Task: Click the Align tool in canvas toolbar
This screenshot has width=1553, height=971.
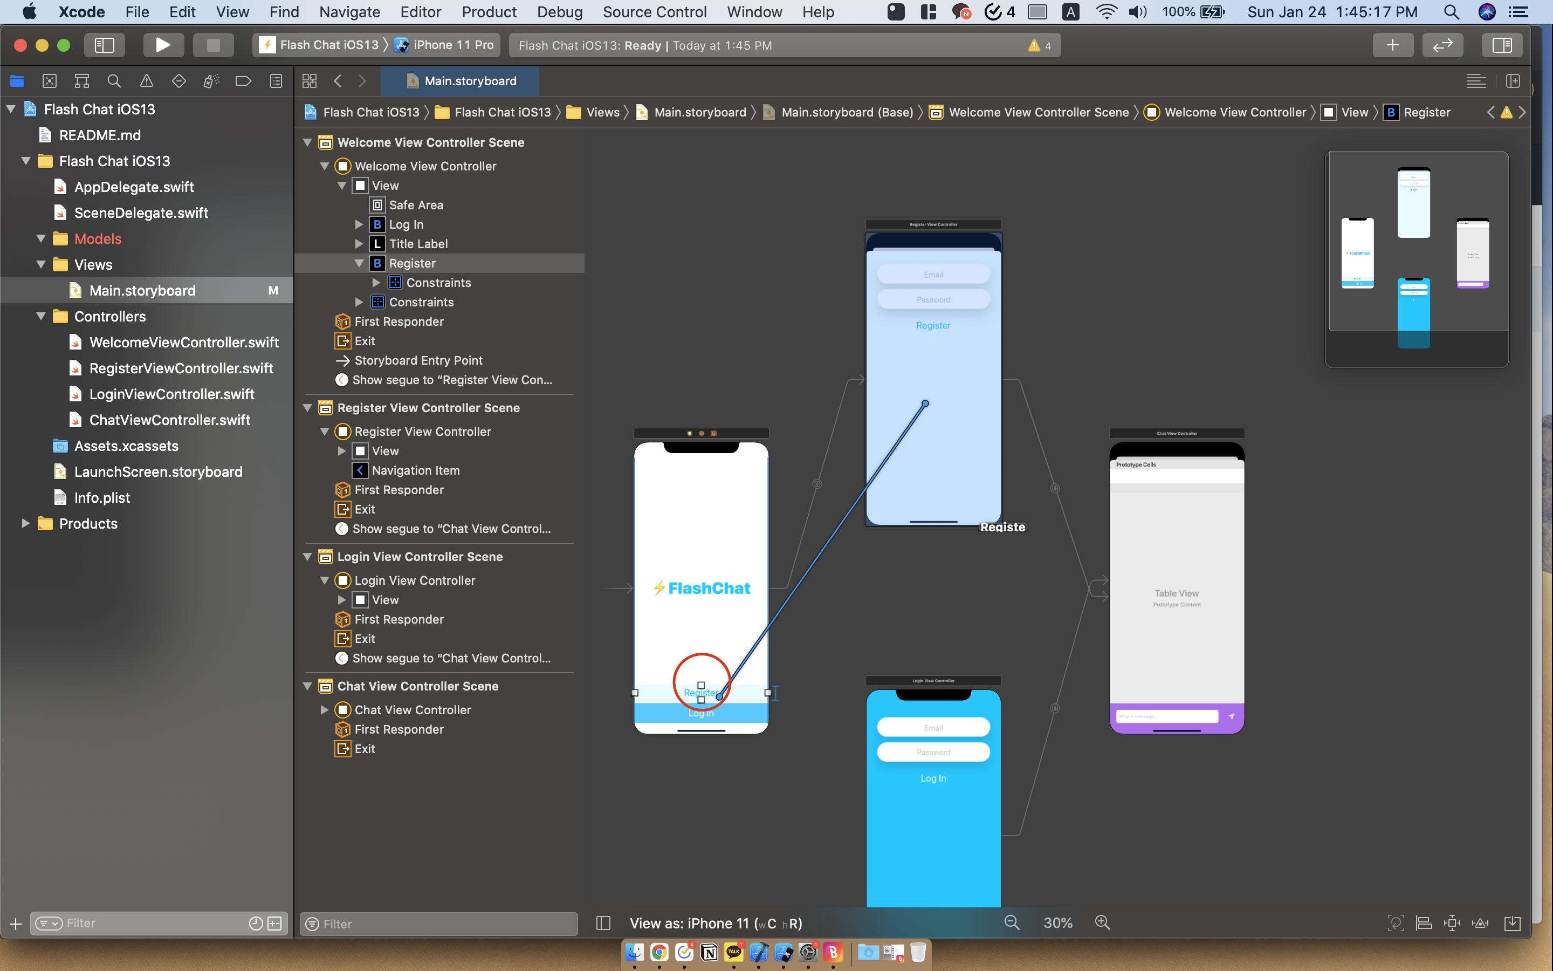Action: (x=1425, y=923)
